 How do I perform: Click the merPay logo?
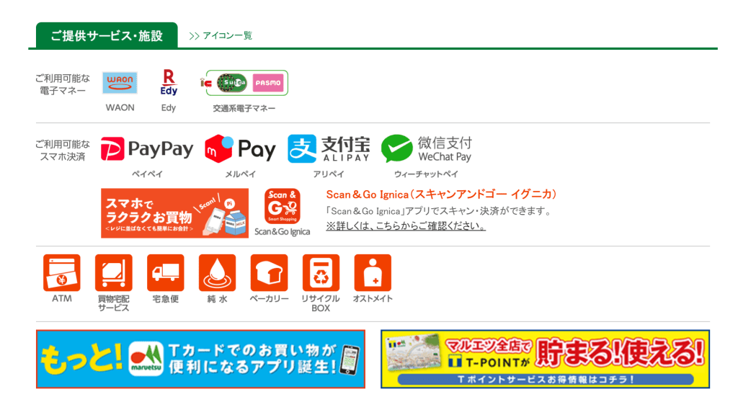coord(240,148)
